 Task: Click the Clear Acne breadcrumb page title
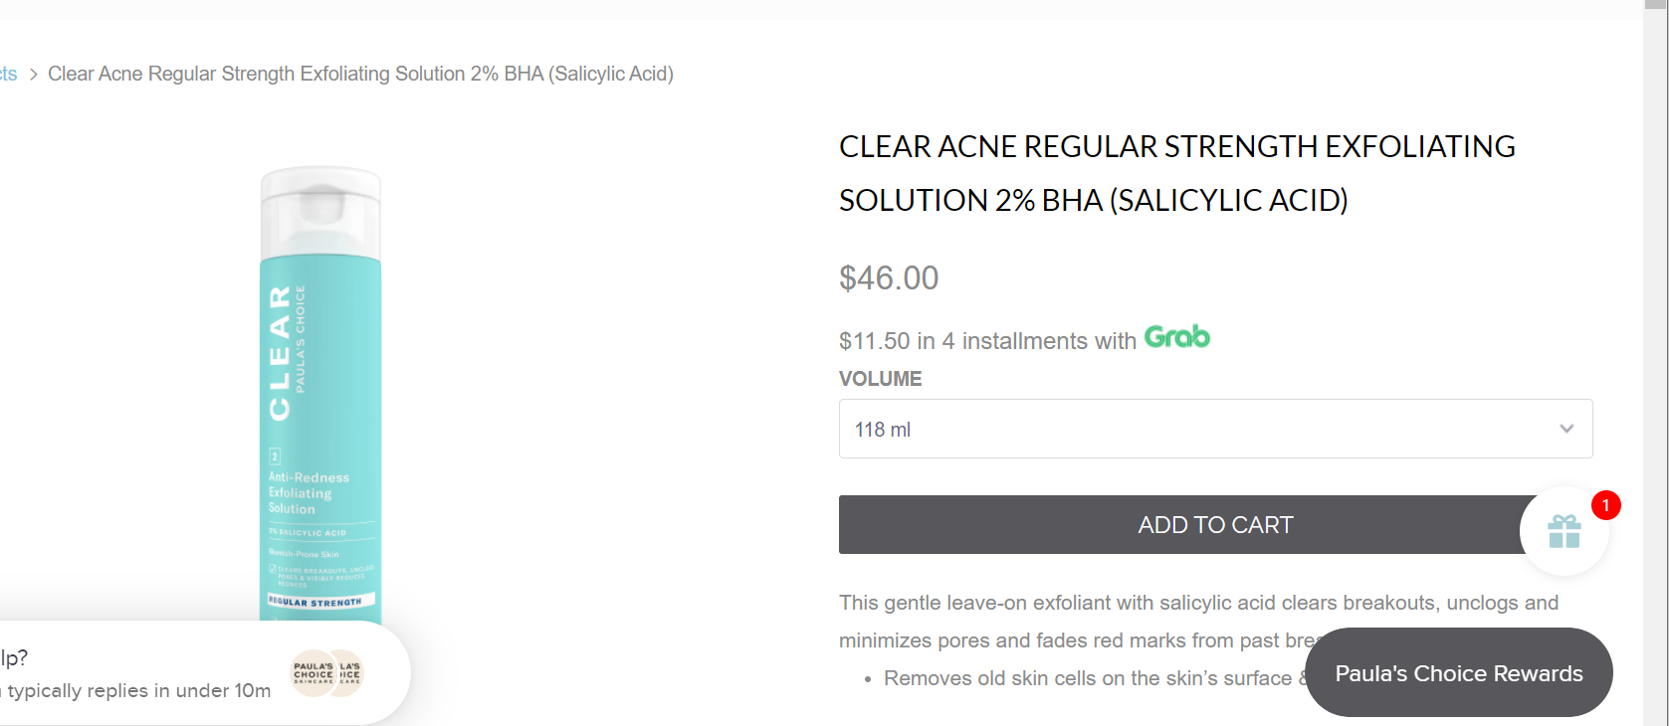pyautogui.click(x=360, y=75)
